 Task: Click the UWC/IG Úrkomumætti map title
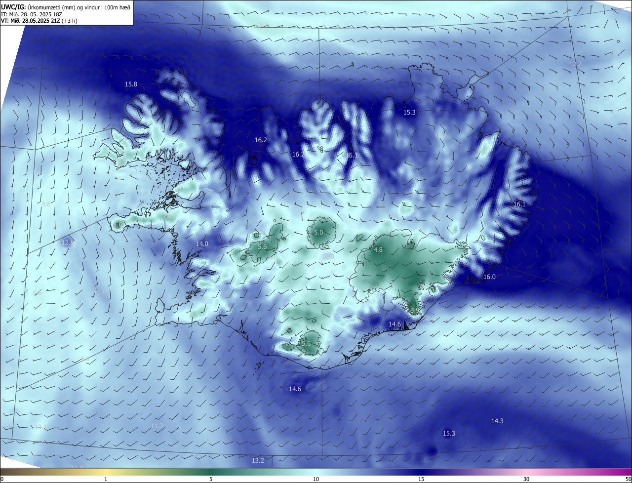click(66, 7)
